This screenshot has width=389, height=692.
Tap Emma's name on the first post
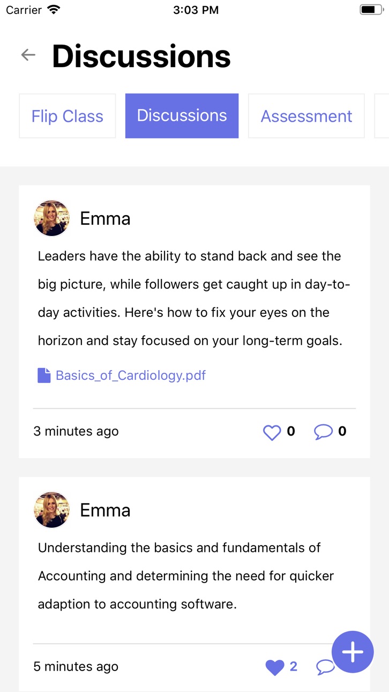[x=105, y=219]
